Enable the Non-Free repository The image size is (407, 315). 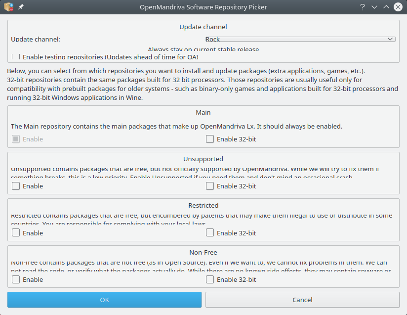pos(16,279)
